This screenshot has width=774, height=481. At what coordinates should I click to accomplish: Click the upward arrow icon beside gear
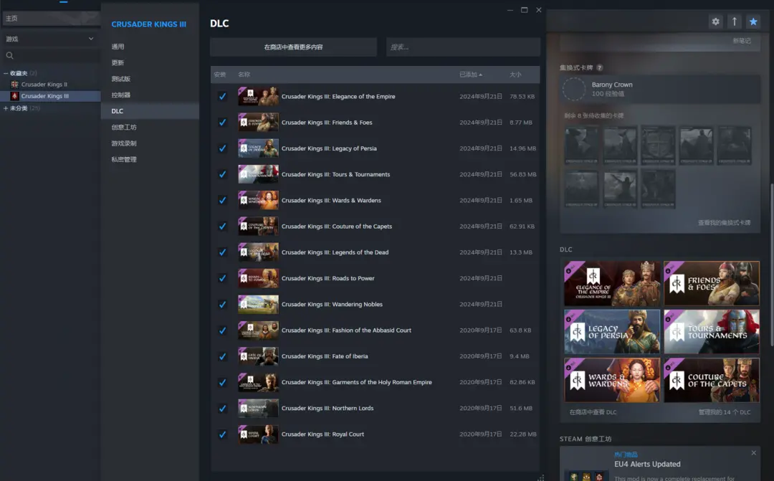734,22
